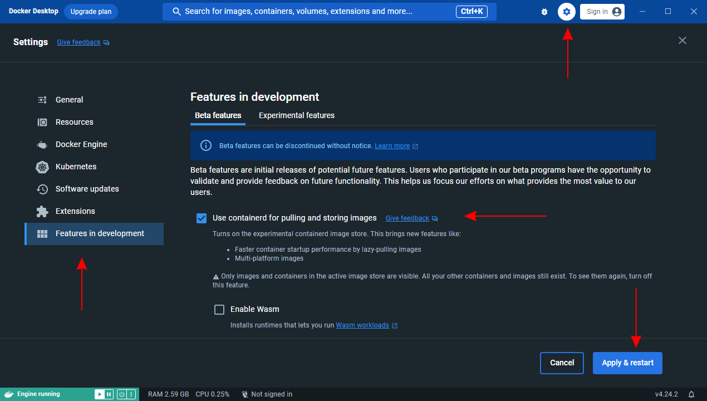This screenshot has width=707, height=401.
Task: Open Docker Engine settings section
Action: pos(81,144)
